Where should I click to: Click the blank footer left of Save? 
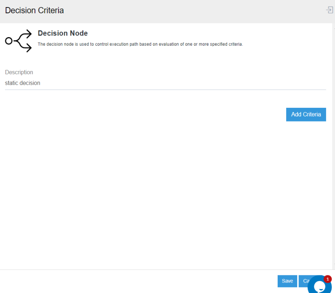pyautogui.click(x=136, y=281)
